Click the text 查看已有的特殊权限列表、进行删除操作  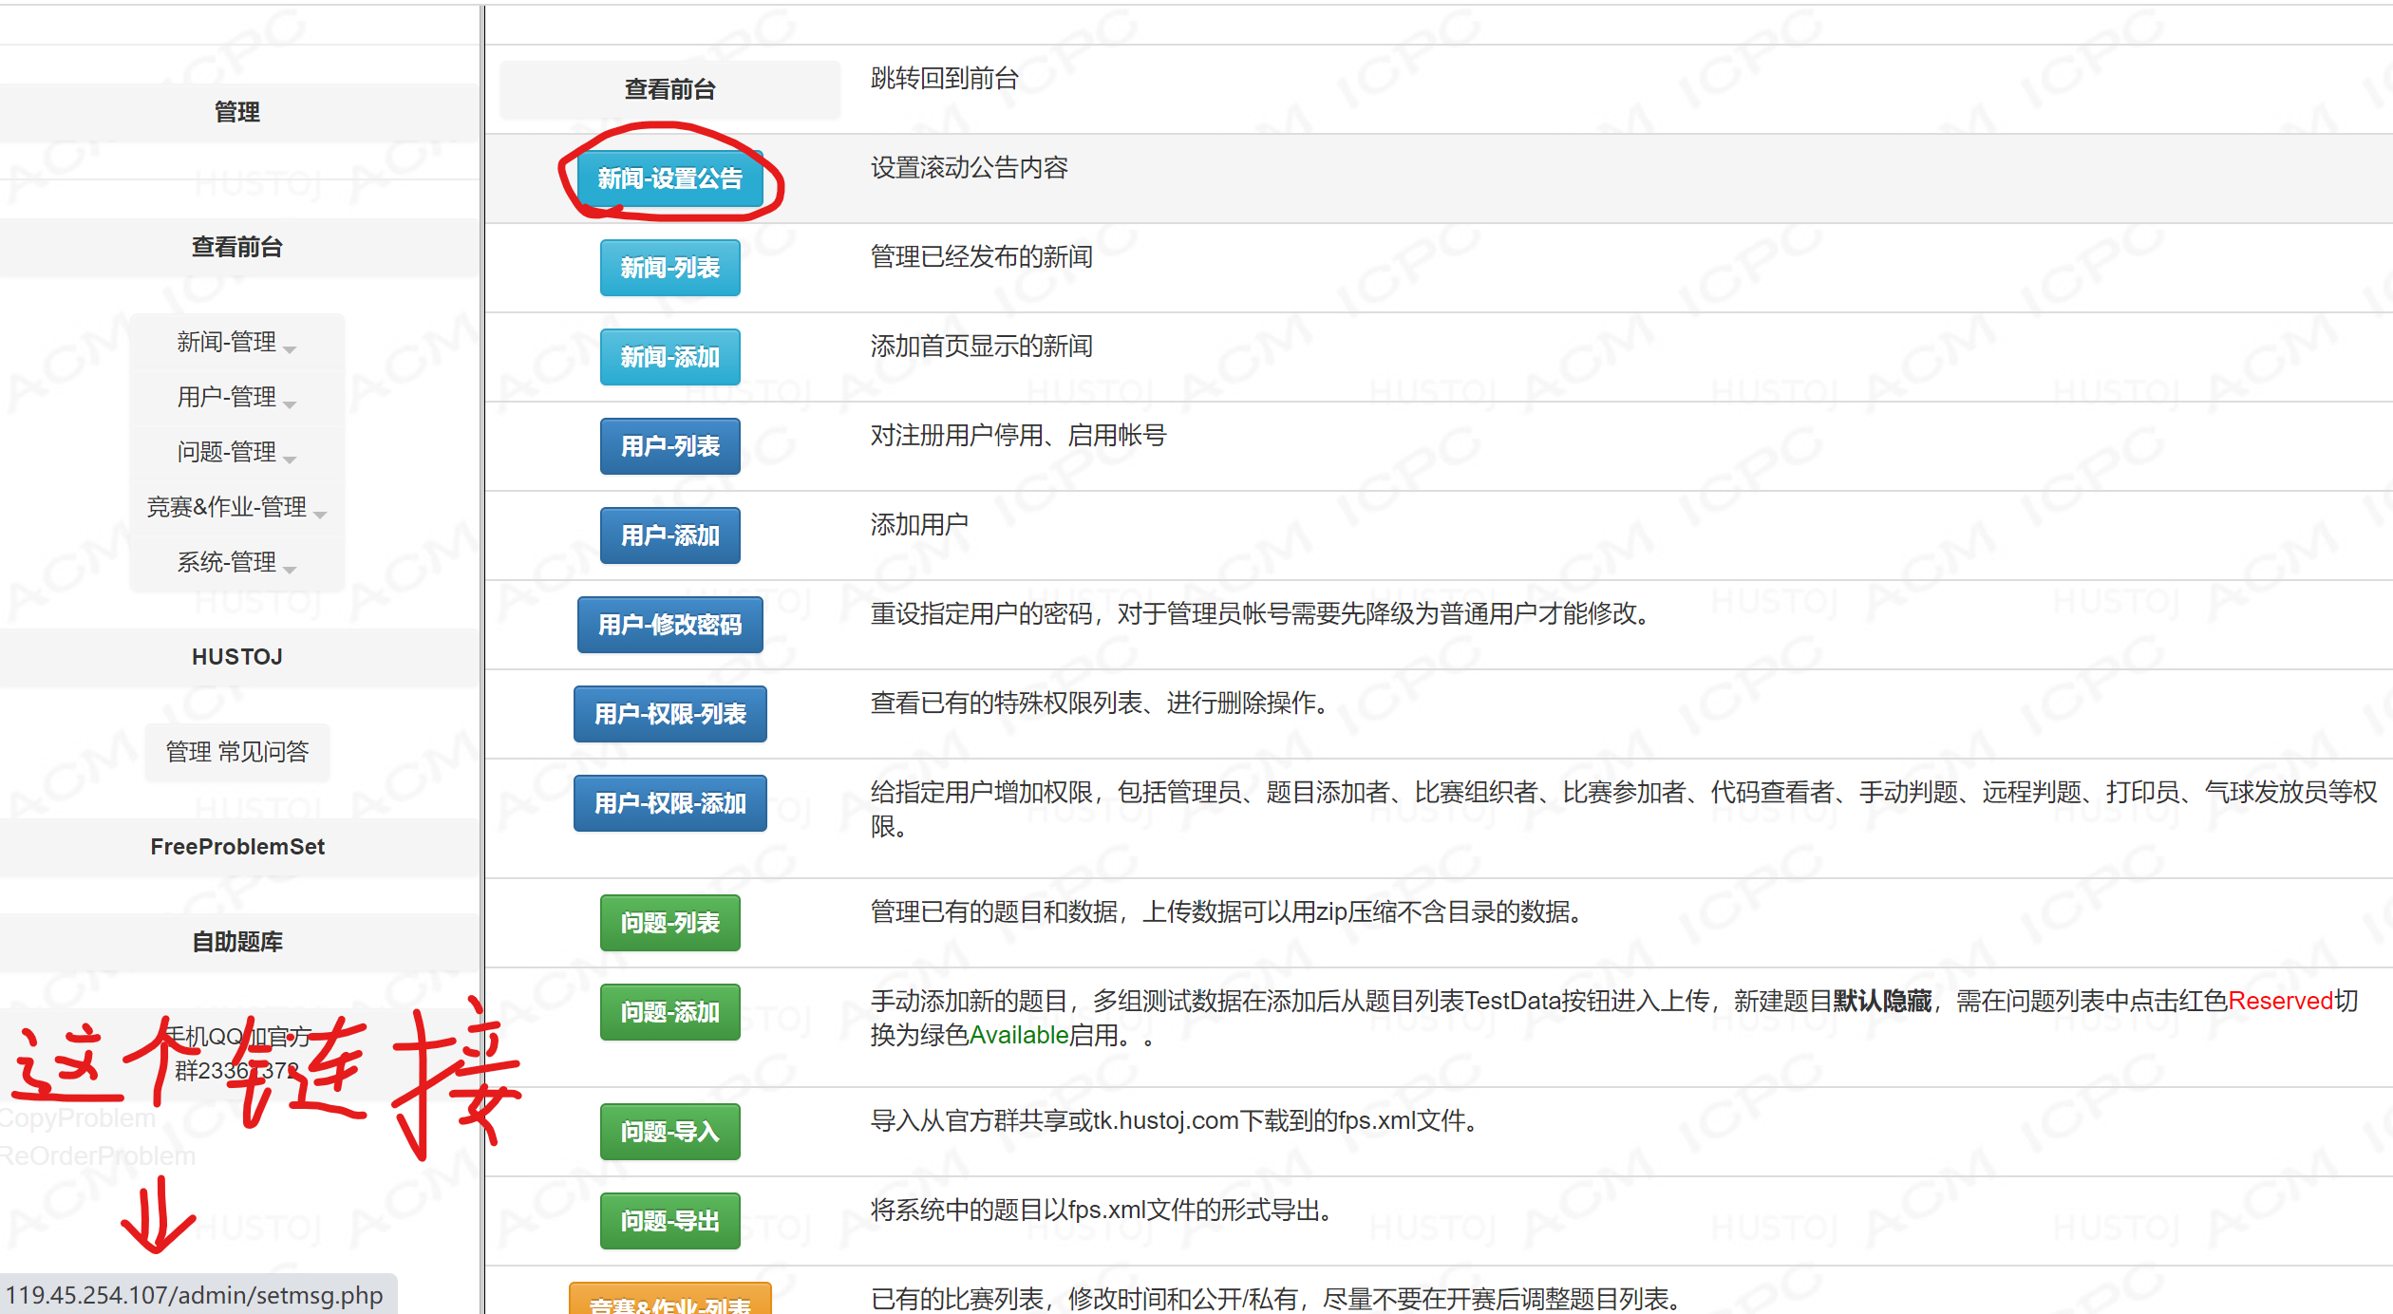pyautogui.click(x=1102, y=703)
